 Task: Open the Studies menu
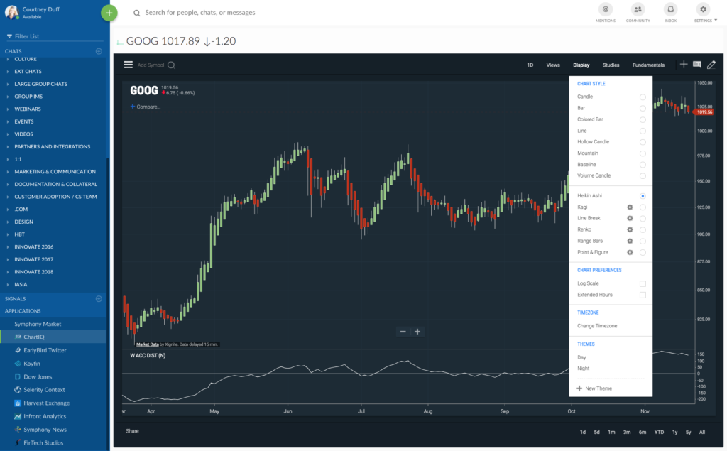point(611,65)
